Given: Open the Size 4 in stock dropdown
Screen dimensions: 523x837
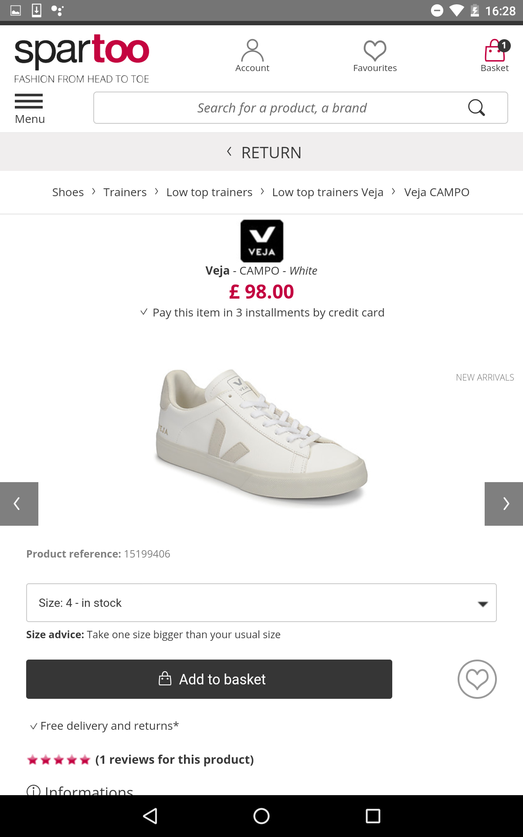Looking at the screenshot, I should (x=261, y=603).
